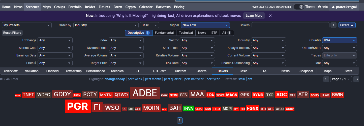Viewport: 364px width, 126px height.
Task: Open the Country USA dropdown
Action: click(340, 40)
